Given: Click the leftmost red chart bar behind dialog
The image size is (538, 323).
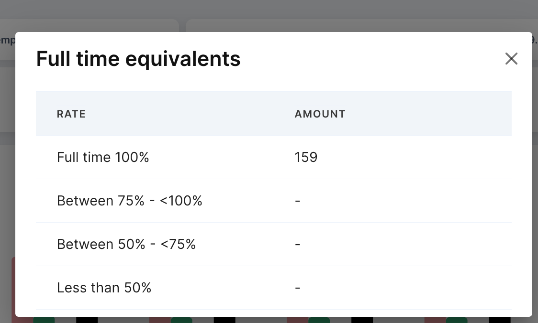Looking at the screenshot, I should [x=13, y=287].
